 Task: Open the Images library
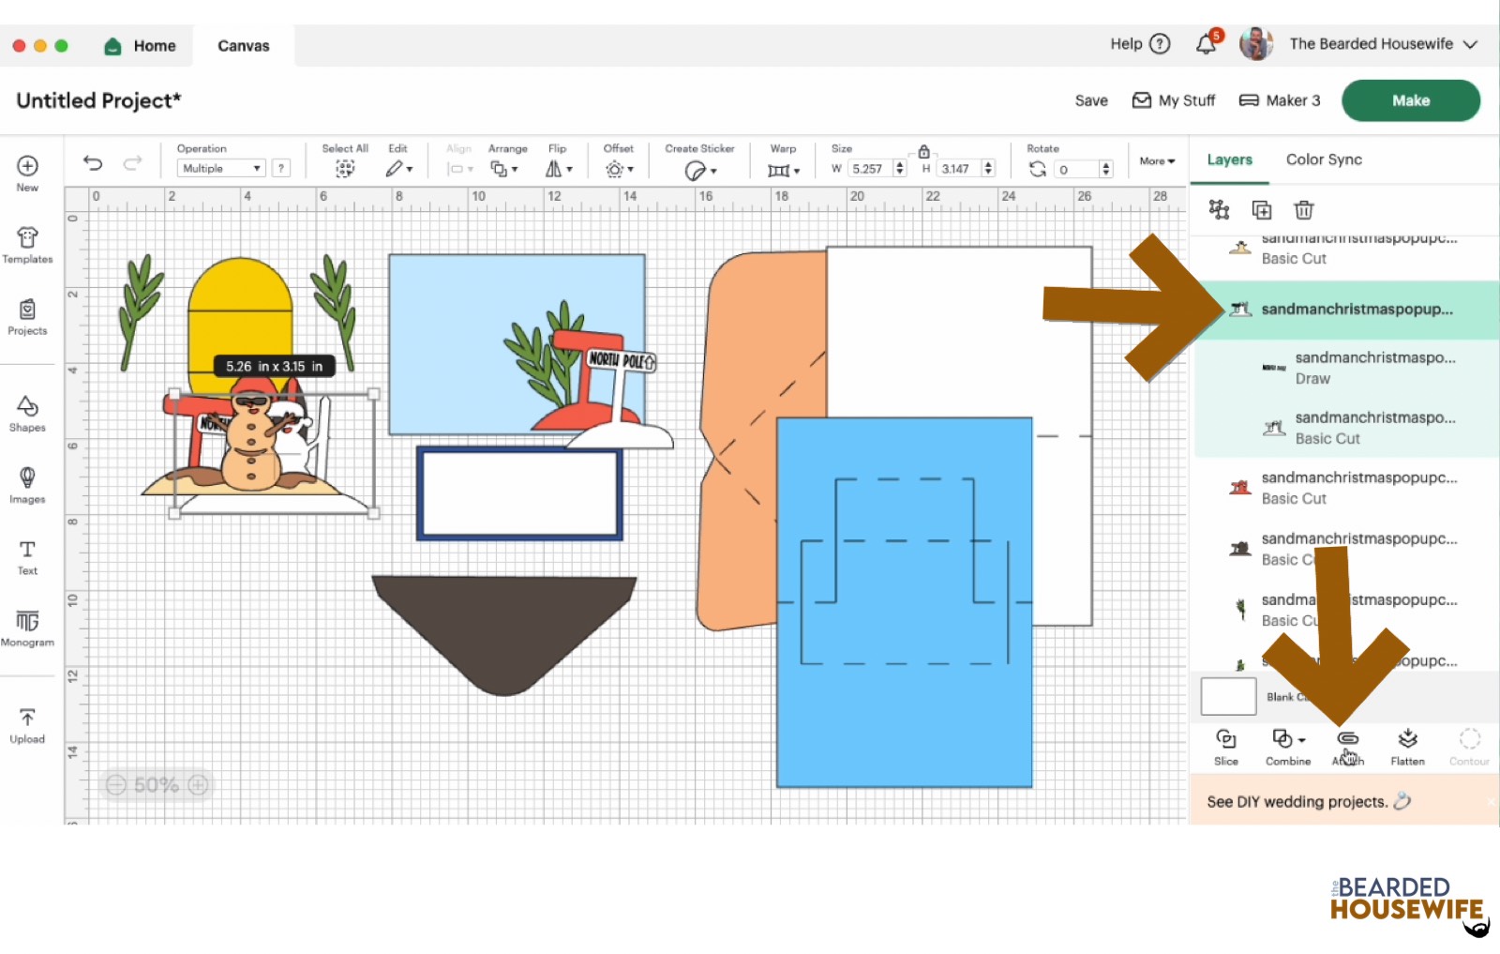tap(27, 486)
